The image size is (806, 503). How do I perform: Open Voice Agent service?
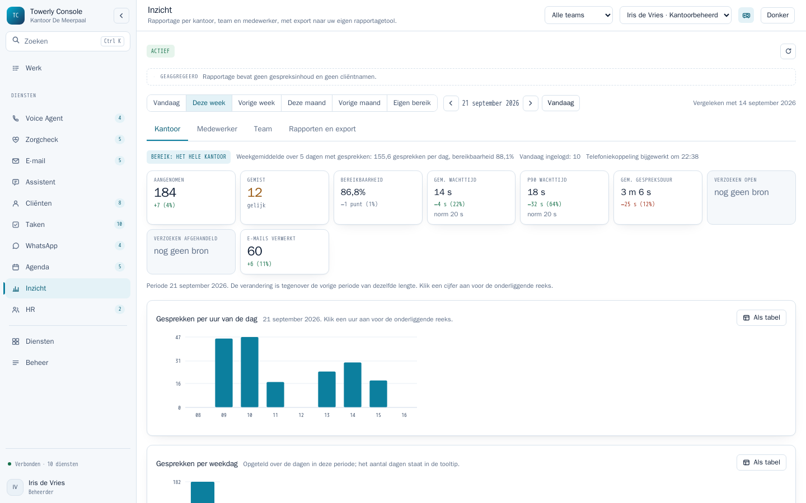[x=68, y=118]
